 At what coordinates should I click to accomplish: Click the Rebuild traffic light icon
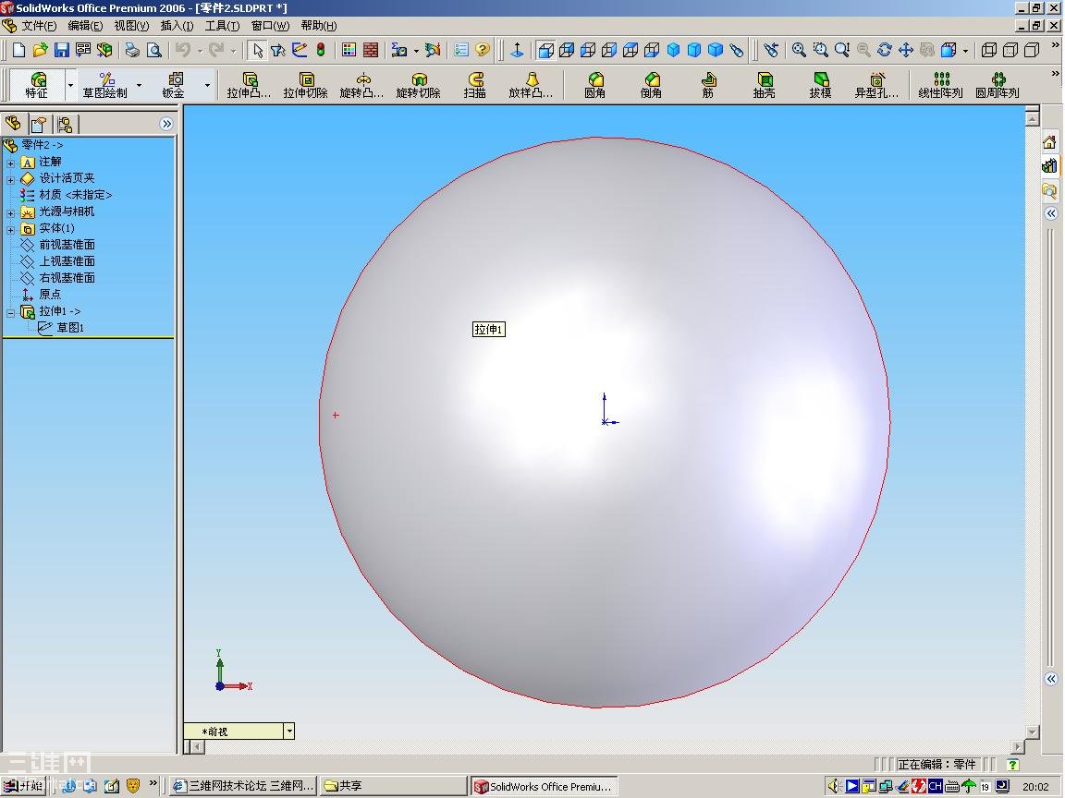click(x=321, y=50)
